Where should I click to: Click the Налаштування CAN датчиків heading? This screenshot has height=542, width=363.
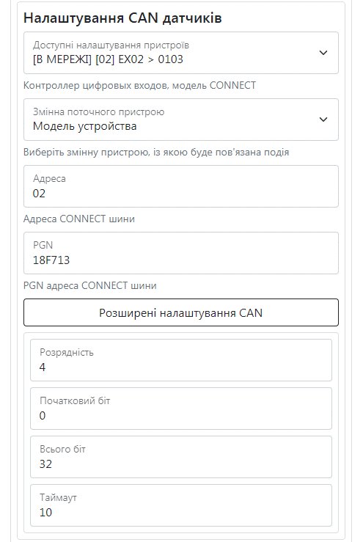click(x=122, y=18)
